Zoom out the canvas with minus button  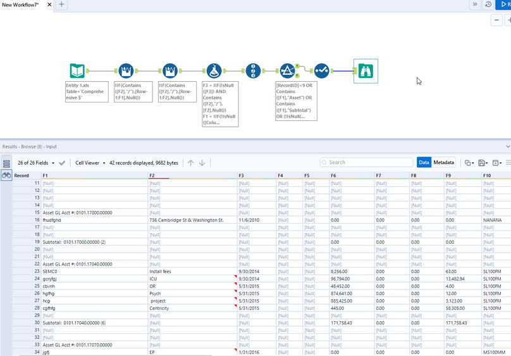(496, 20)
